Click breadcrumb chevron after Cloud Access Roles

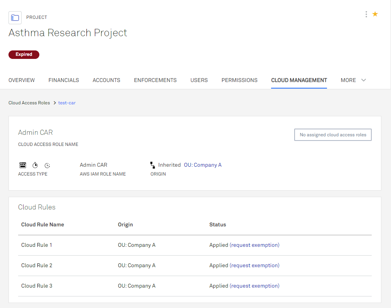coord(55,103)
